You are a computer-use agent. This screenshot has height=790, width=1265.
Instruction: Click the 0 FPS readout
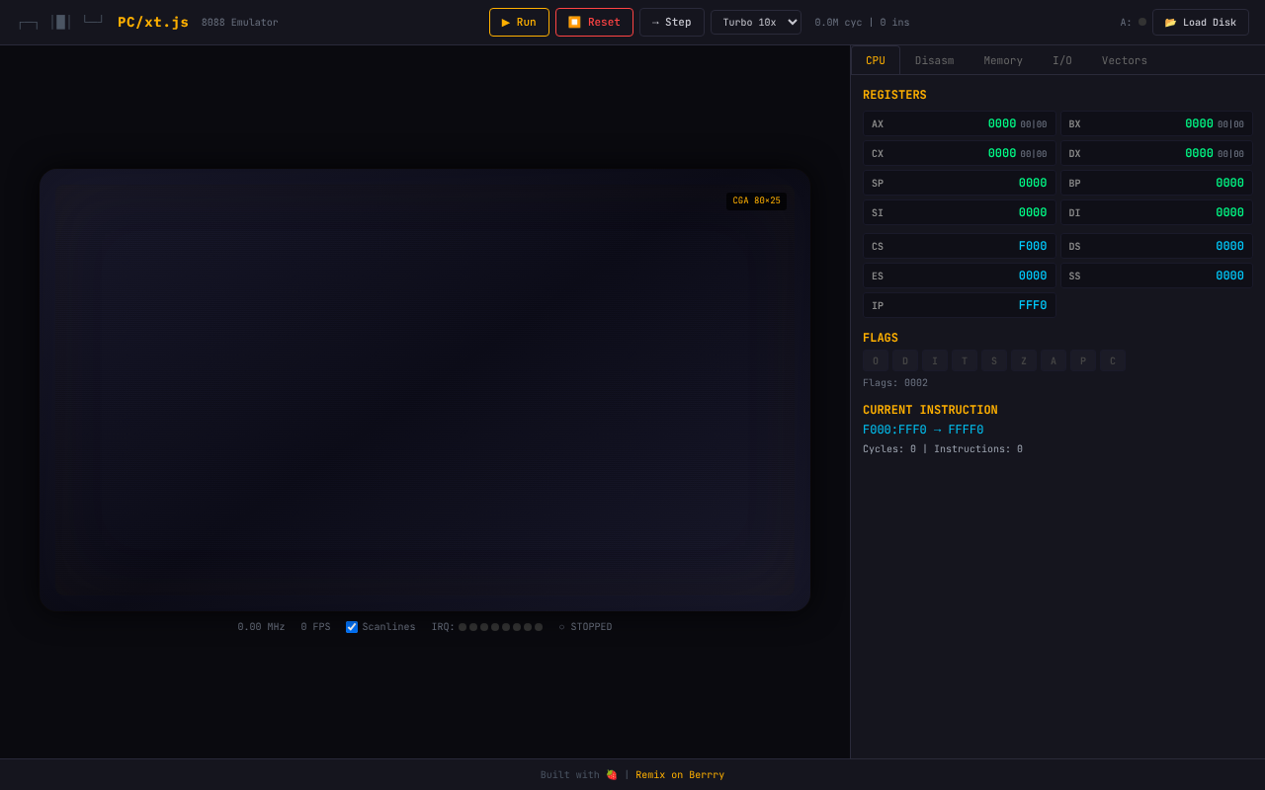coord(316,627)
